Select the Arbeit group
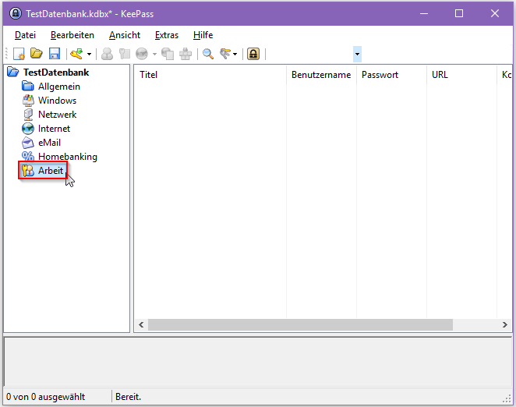Image resolution: width=516 pixels, height=407 pixels. coord(51,171)
